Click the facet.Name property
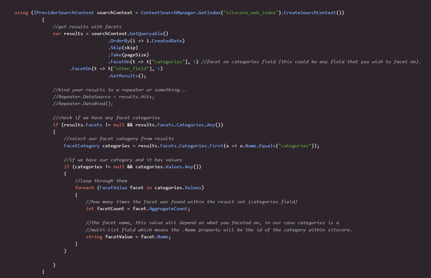431x278 pixels. pyautogui.click(x=154, y=237)
